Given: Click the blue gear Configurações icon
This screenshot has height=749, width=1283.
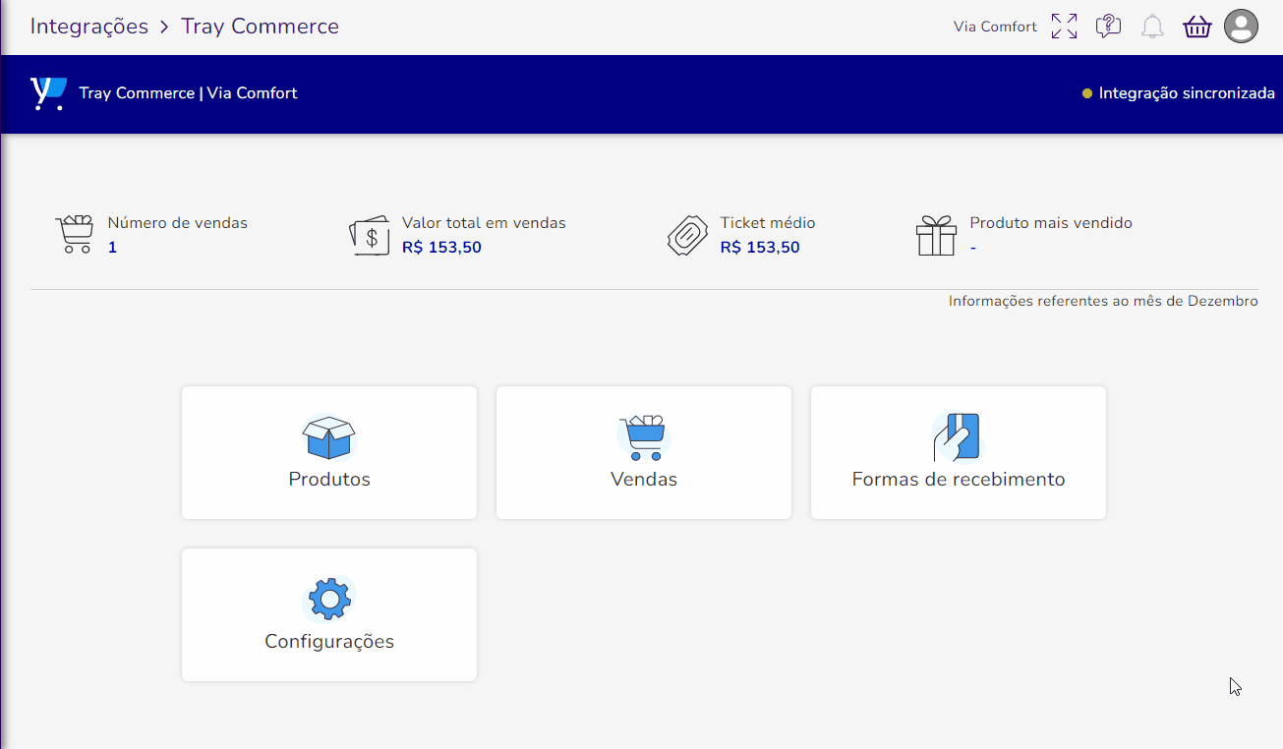Looking at the screenshot, I should coord(329,599).
